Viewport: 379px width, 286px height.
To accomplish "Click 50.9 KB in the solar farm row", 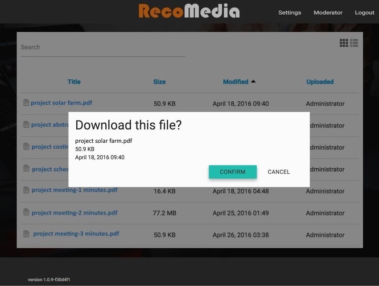I will click(x=165, y=104).
